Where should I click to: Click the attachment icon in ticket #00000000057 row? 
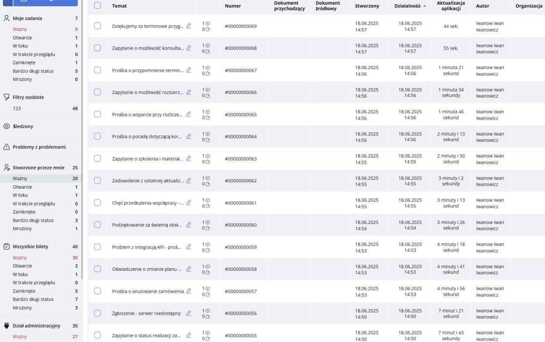[x=208, y=294]
